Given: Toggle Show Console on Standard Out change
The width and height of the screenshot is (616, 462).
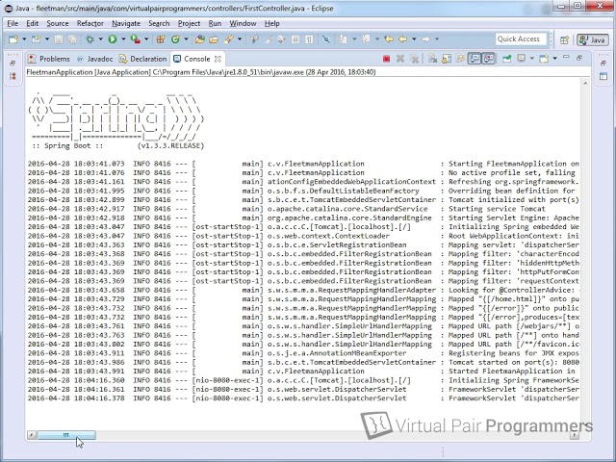Looking at the screenshot, I should pyautogui.click(x=475, y=59).
